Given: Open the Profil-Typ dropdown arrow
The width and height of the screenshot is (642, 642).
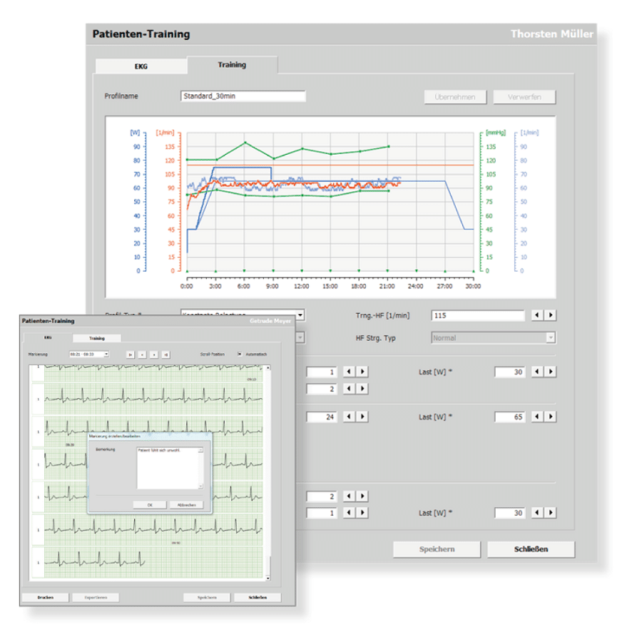Looking at the screenshot, I should pyautogui.click(x=300, y=315).
